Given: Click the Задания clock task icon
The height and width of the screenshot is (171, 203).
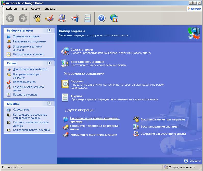Looking at the screenshot, I should pos(65,84).
